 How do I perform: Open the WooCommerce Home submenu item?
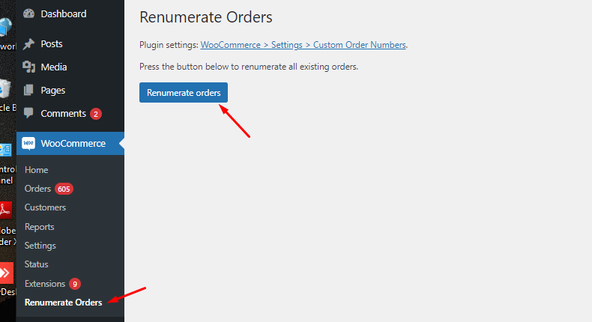(x=36, y=170)
